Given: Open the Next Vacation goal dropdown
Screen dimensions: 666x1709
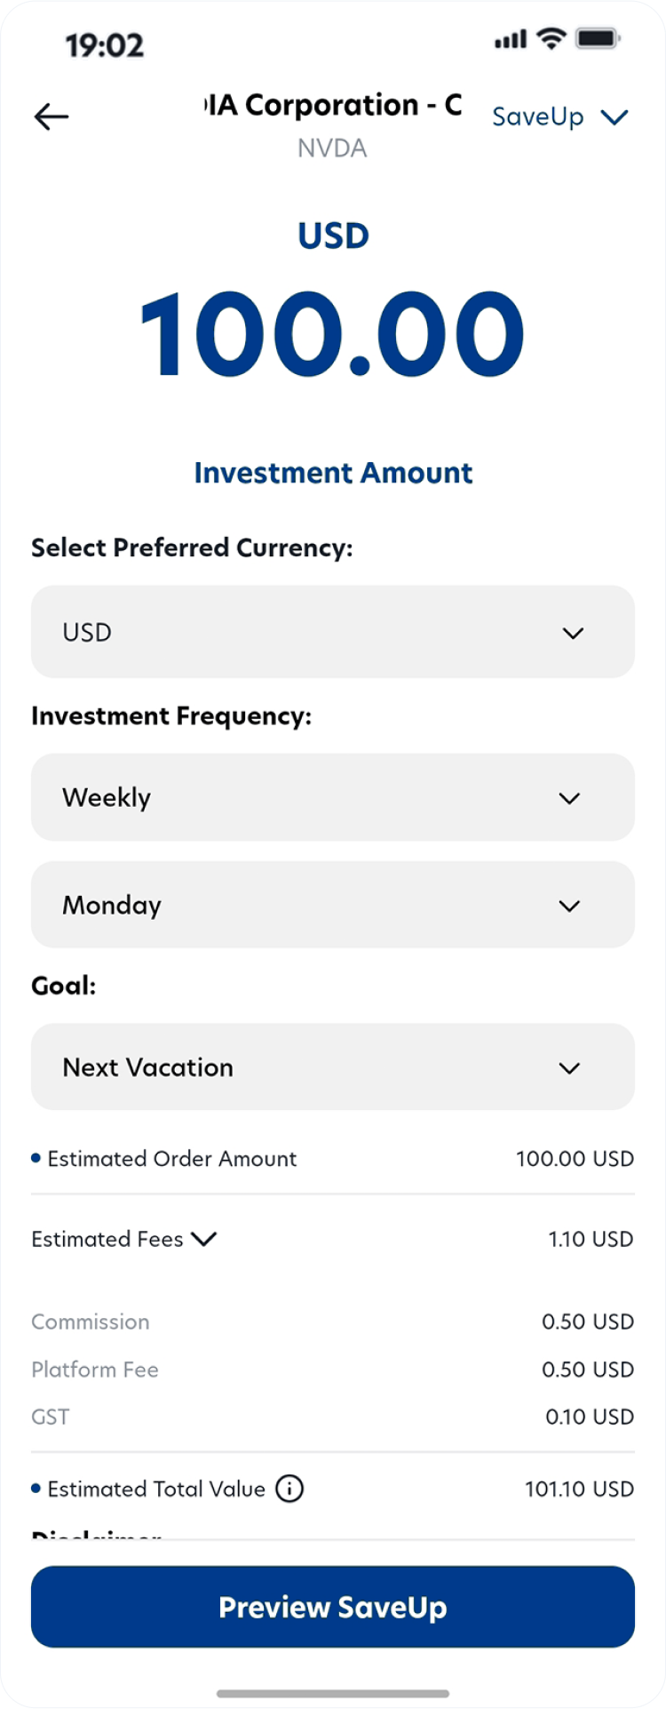Looking at the screenshot, I should (x=333, y=1066).
